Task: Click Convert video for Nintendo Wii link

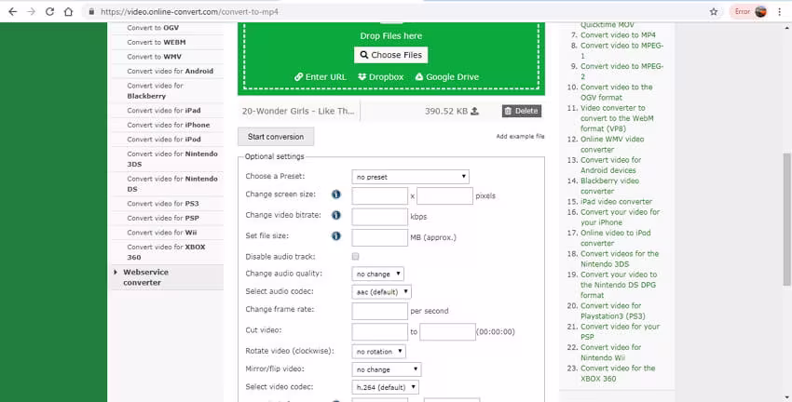Action: [x=610, y=352]
